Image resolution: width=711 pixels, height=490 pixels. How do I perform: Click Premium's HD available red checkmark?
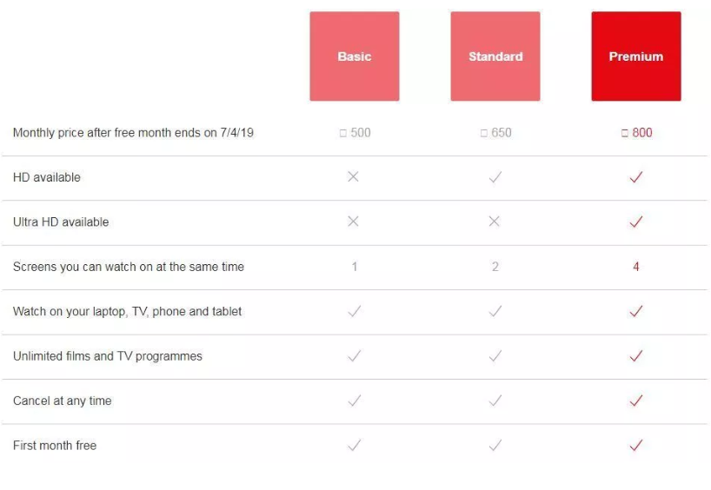pyautogui.click(x=635, y=177)
